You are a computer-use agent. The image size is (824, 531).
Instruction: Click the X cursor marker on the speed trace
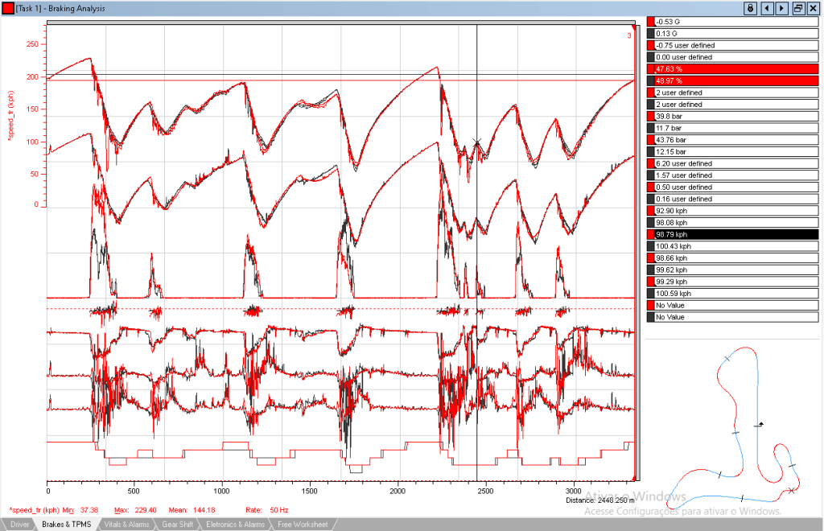click(477, 142)
